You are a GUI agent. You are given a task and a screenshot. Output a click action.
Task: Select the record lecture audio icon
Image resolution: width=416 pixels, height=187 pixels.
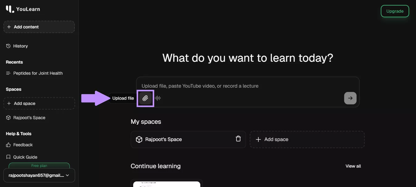click(x=158, y=98)
